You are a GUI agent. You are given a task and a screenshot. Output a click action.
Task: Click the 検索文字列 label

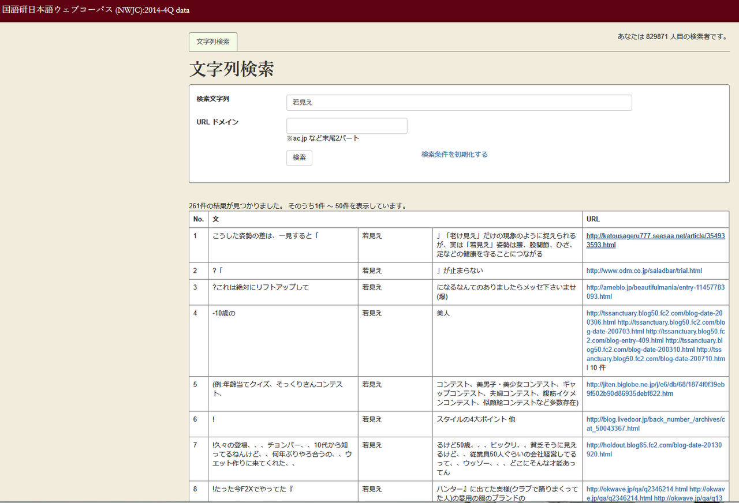pos(213,99)
